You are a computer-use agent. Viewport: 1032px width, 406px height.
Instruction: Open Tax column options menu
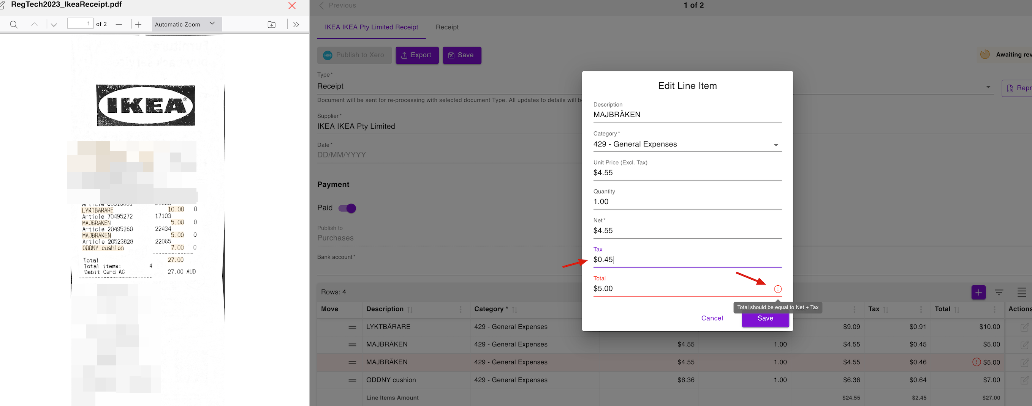coord(921,309)
